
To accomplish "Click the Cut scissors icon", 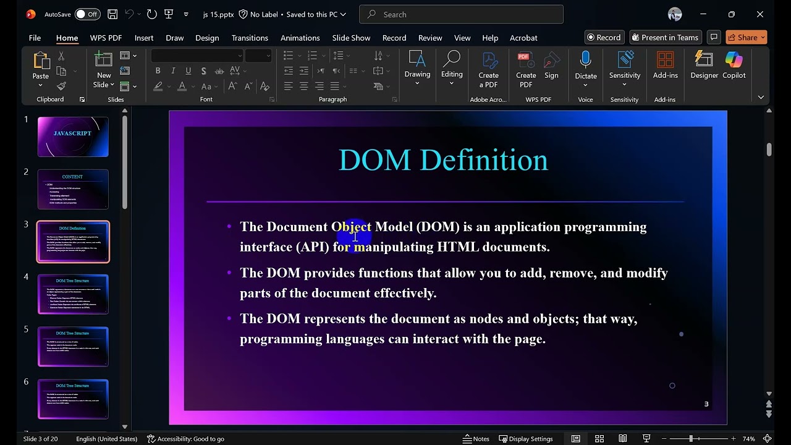I will click(x=61, y=56).
